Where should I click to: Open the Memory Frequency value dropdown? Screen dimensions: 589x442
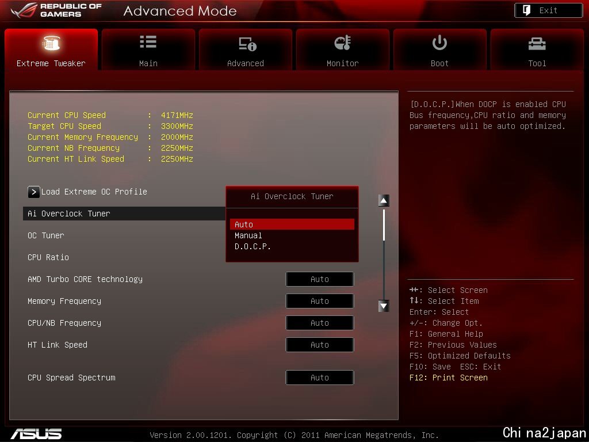(x=320, y=301)
